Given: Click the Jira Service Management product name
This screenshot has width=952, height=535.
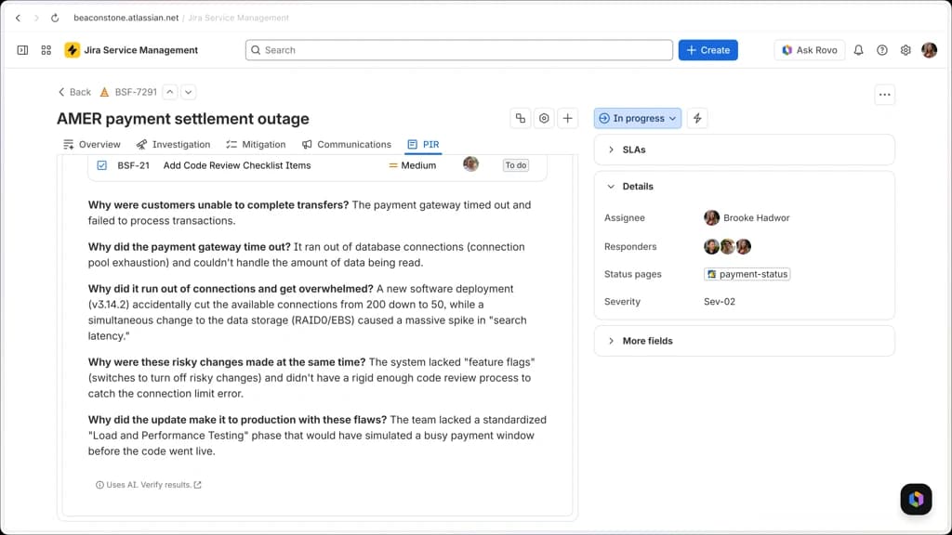Looking at the screenshot, I should (141, 50).
